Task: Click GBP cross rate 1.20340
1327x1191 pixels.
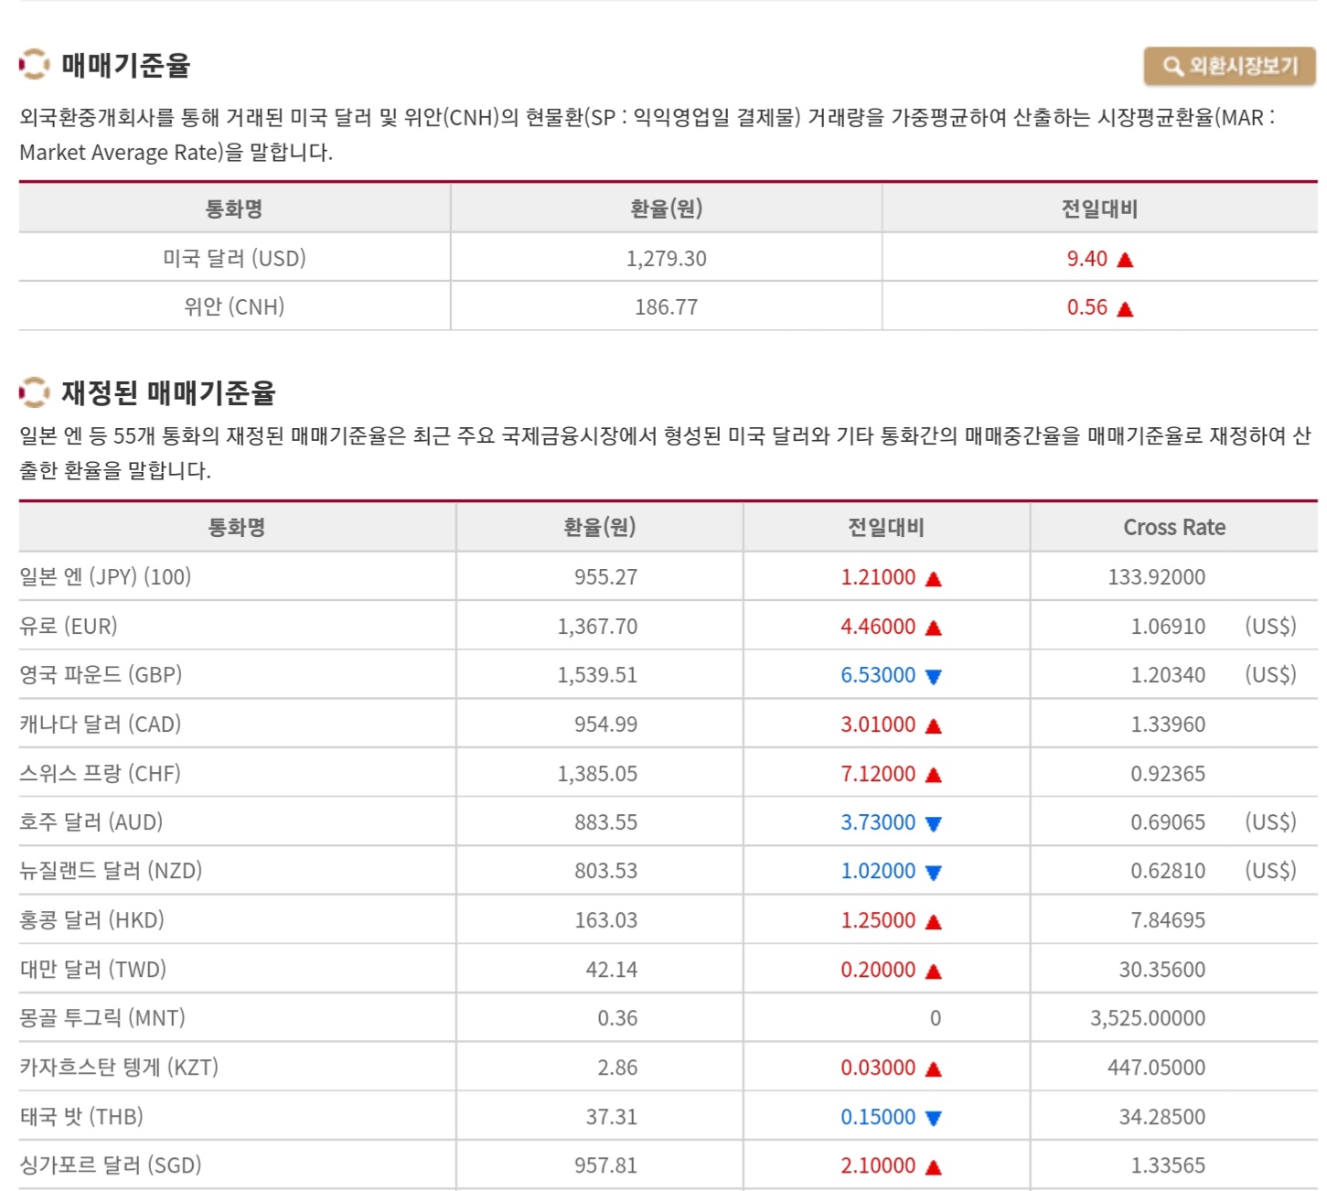Action: point(1168,675)
